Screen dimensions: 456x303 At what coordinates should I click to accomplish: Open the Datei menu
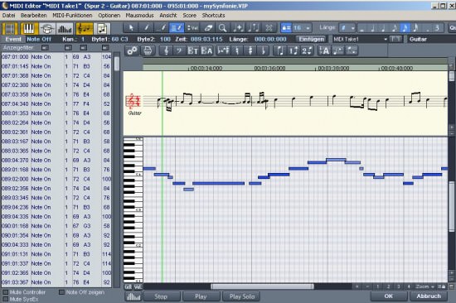click(x=9, y=16)
